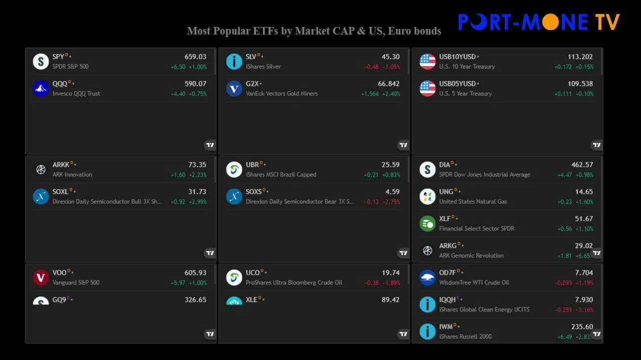Click the QQQ Invesco logo icon
The image size is (641, 360).
[x=41, y=88]
